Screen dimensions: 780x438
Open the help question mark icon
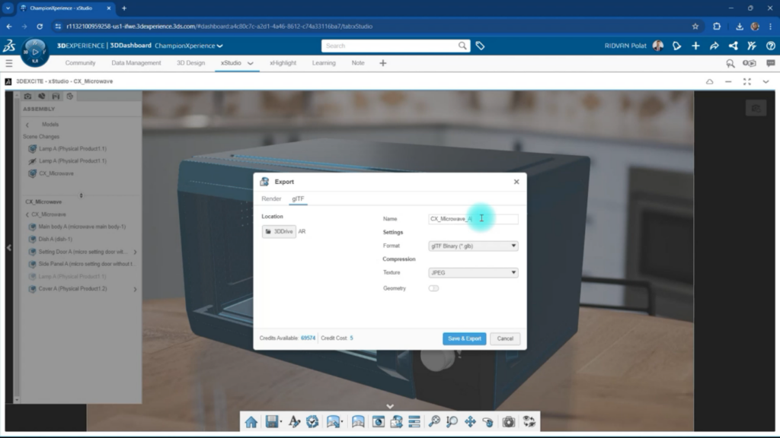tap(771, 46)
